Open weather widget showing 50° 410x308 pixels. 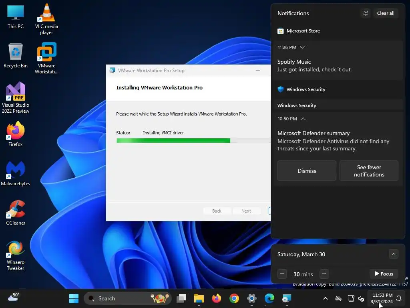coord(14,298)
